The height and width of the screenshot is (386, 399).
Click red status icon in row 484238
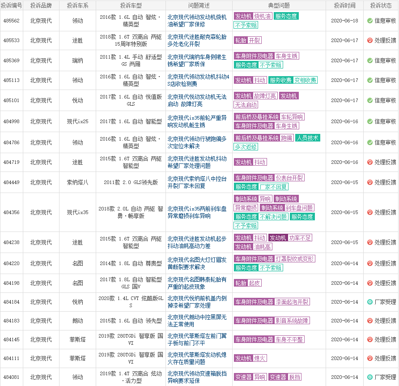(x=370, y=242)
